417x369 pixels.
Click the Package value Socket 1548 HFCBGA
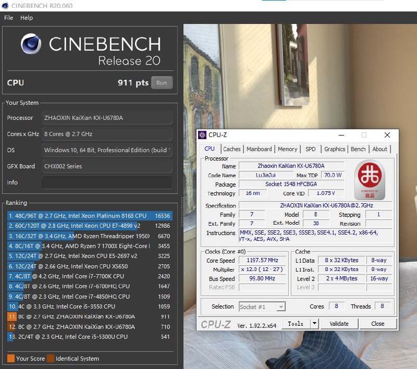tap(291, 184)
